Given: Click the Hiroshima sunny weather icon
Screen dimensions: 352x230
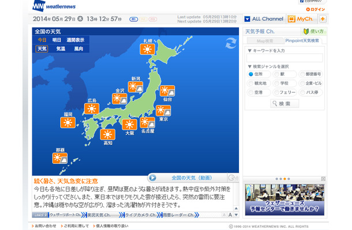Looking at the screenshot, I should tap(92, 109).
